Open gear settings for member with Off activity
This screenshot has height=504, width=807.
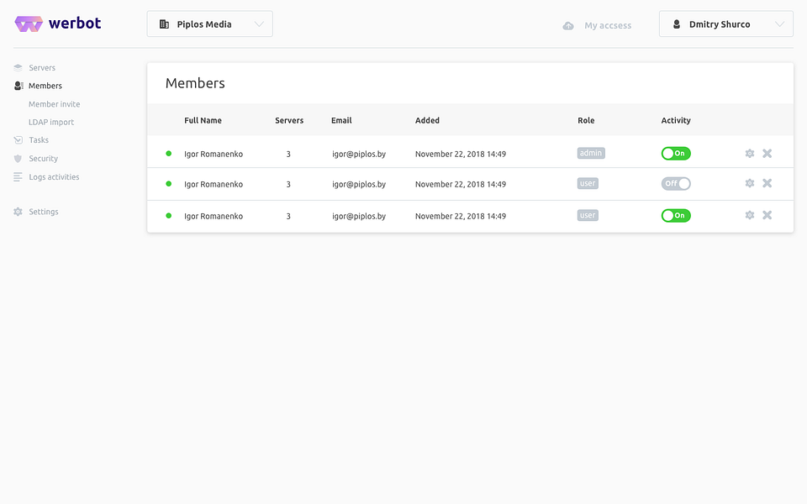click(750, 183)
